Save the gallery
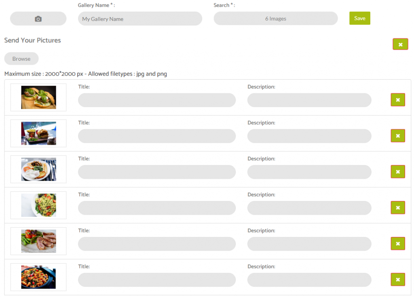 coord(359,18)
